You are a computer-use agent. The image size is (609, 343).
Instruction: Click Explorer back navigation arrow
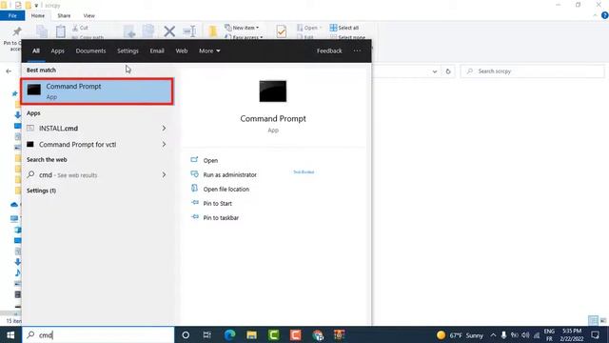pyautogui.click(x=9, y=71)
